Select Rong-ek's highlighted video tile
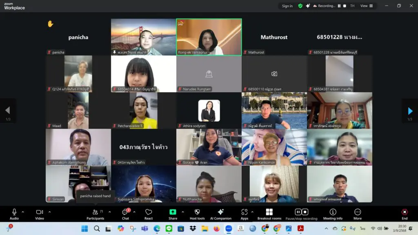Image resolution: width=418 pixels, height=235 pixels. [209, 37]
